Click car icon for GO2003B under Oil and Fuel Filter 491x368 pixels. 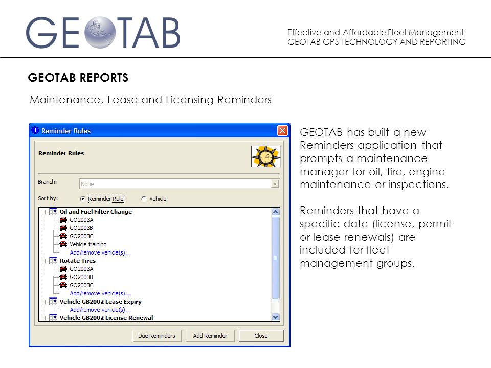click(x=63, y=228)
